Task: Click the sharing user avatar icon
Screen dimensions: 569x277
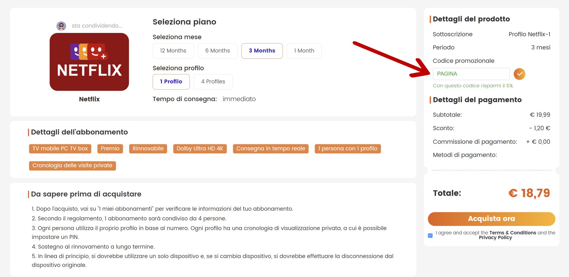Action: click(x=61, y=26)
